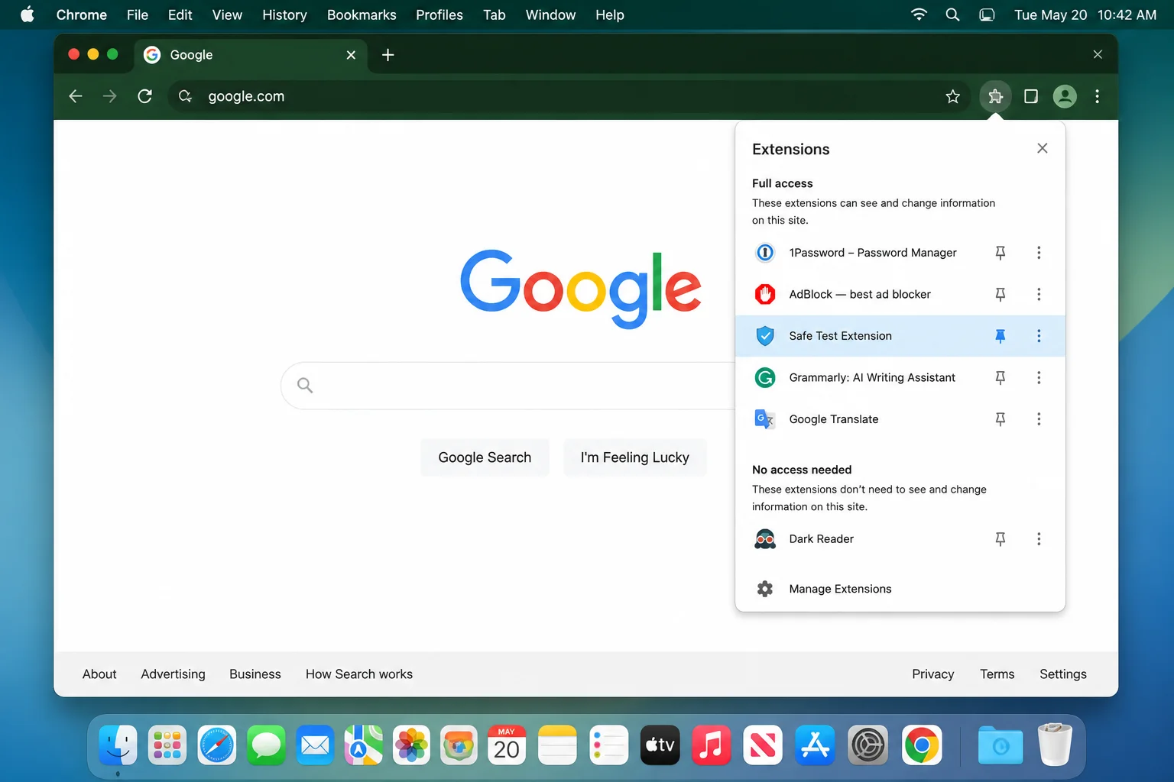
Task: Open Safari from the Dock
Action: point(217,745)
